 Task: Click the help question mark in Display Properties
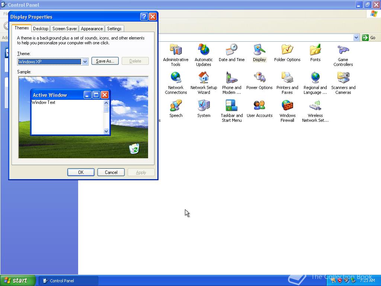(144, 16)
